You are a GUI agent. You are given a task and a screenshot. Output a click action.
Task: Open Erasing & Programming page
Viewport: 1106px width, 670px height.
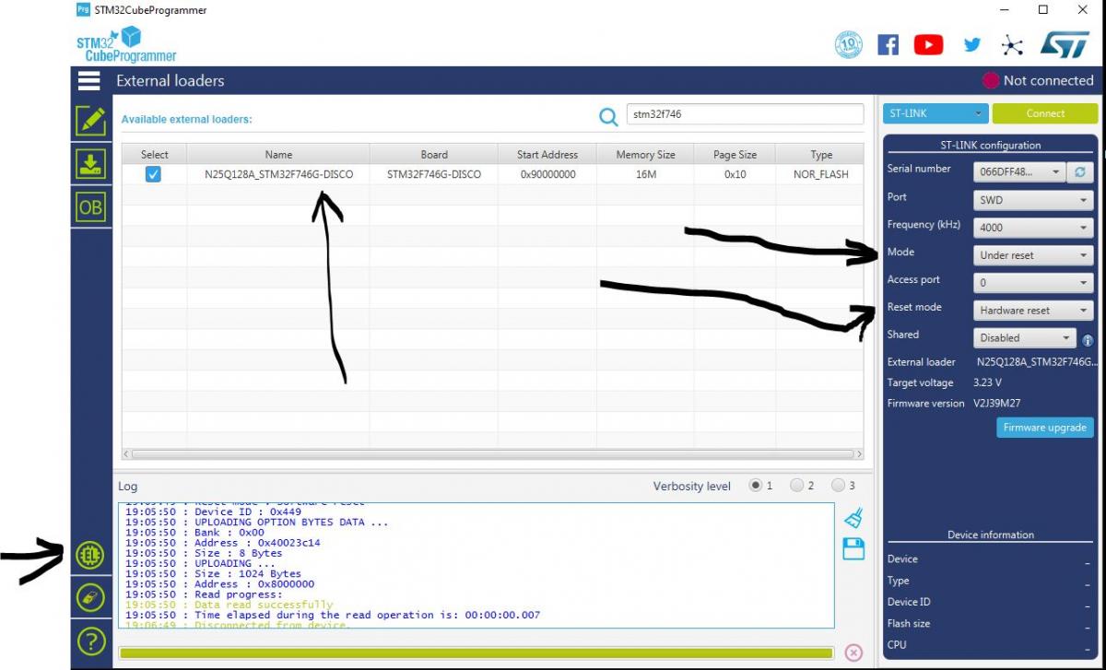(x=90, y=164)
